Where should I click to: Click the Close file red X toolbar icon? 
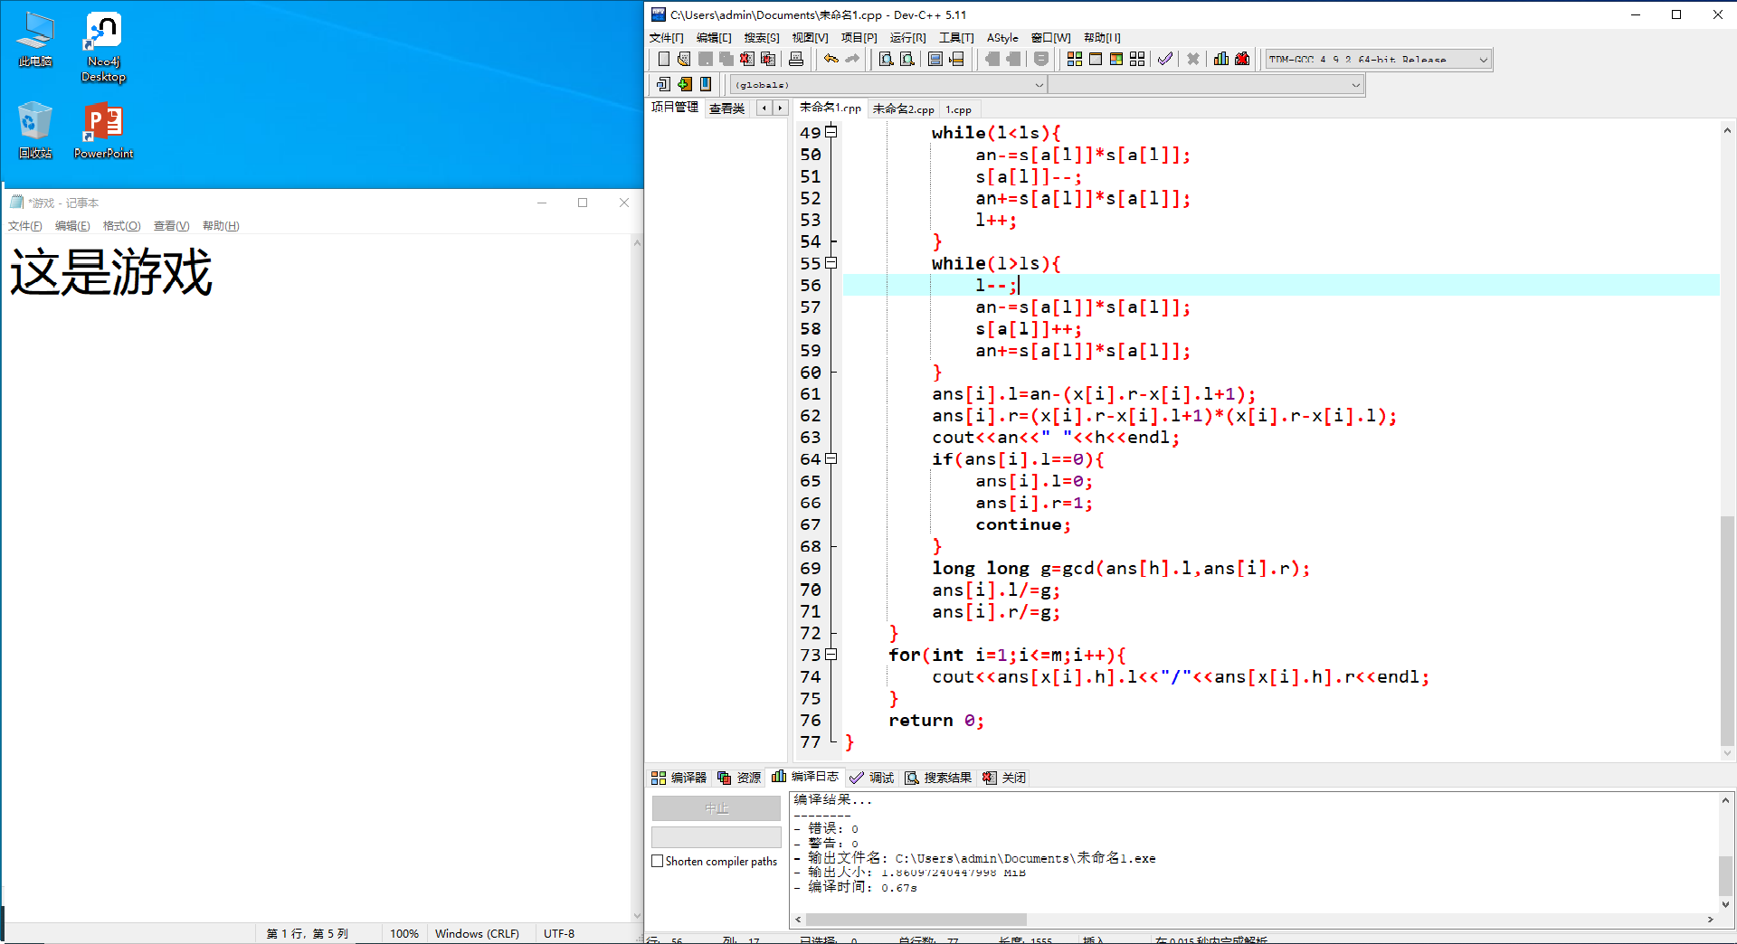[746, 59]
